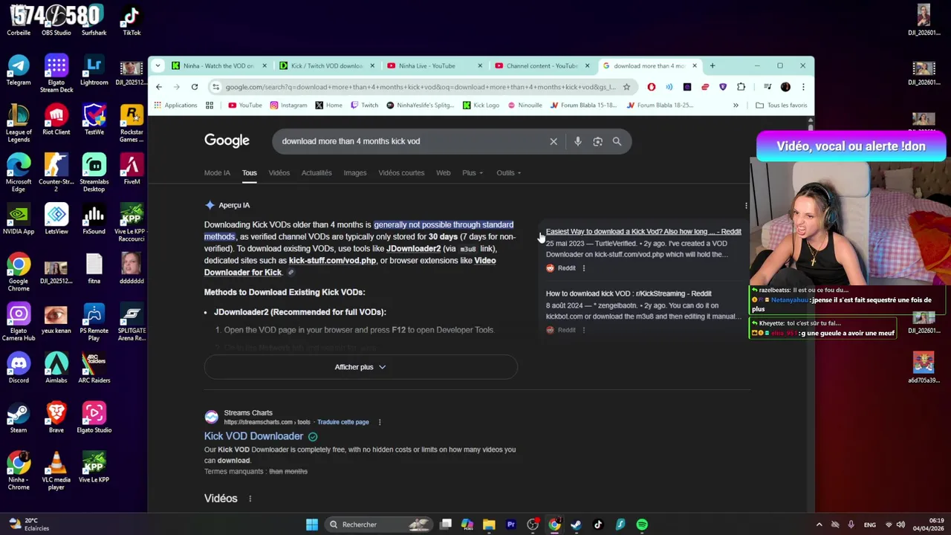The width and height of the screenshot is (951, 535).
Task: Show more bookmarks with the double chevron
Action: [x=736, y=106]
